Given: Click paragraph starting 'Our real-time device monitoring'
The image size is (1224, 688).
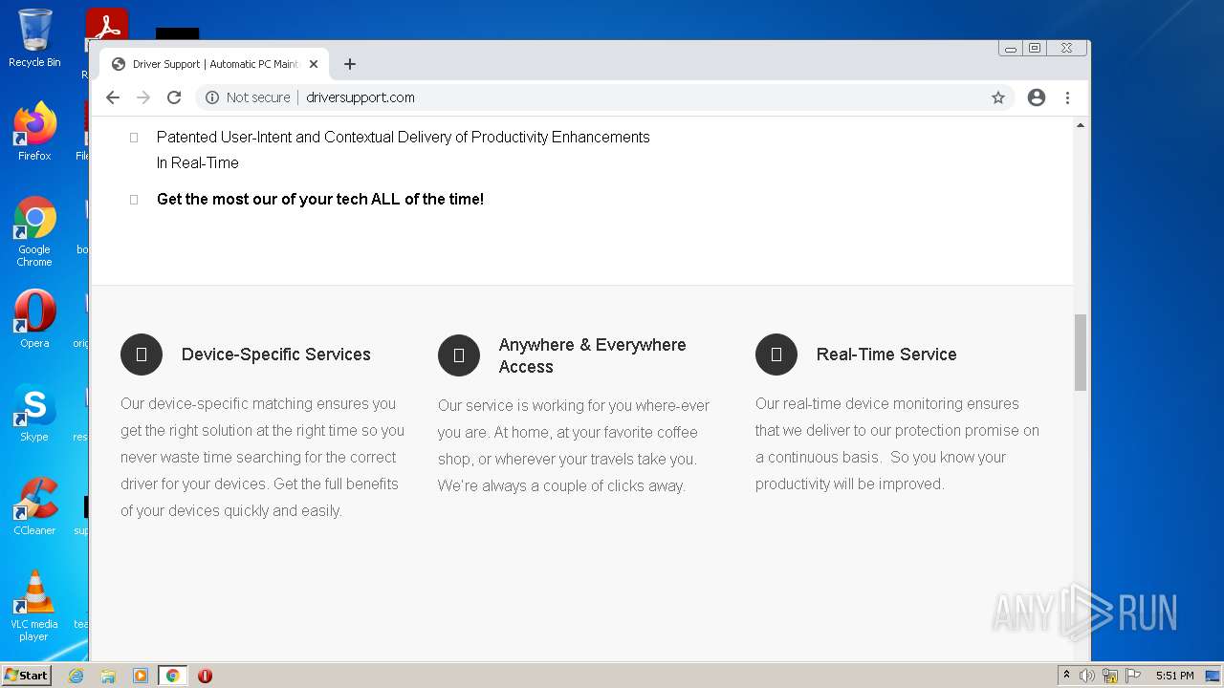Looking at the screenshot, I should (x=897, y=443).
